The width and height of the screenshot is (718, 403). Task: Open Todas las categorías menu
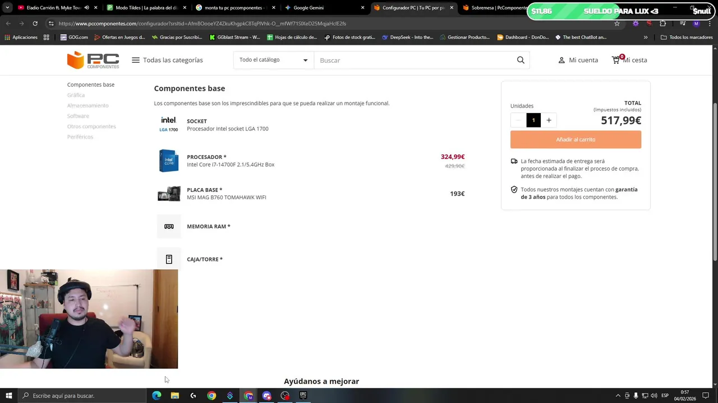pos(167,60)
